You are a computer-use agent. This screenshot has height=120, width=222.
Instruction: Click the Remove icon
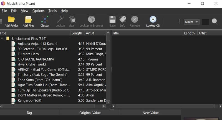pos(135,19)
